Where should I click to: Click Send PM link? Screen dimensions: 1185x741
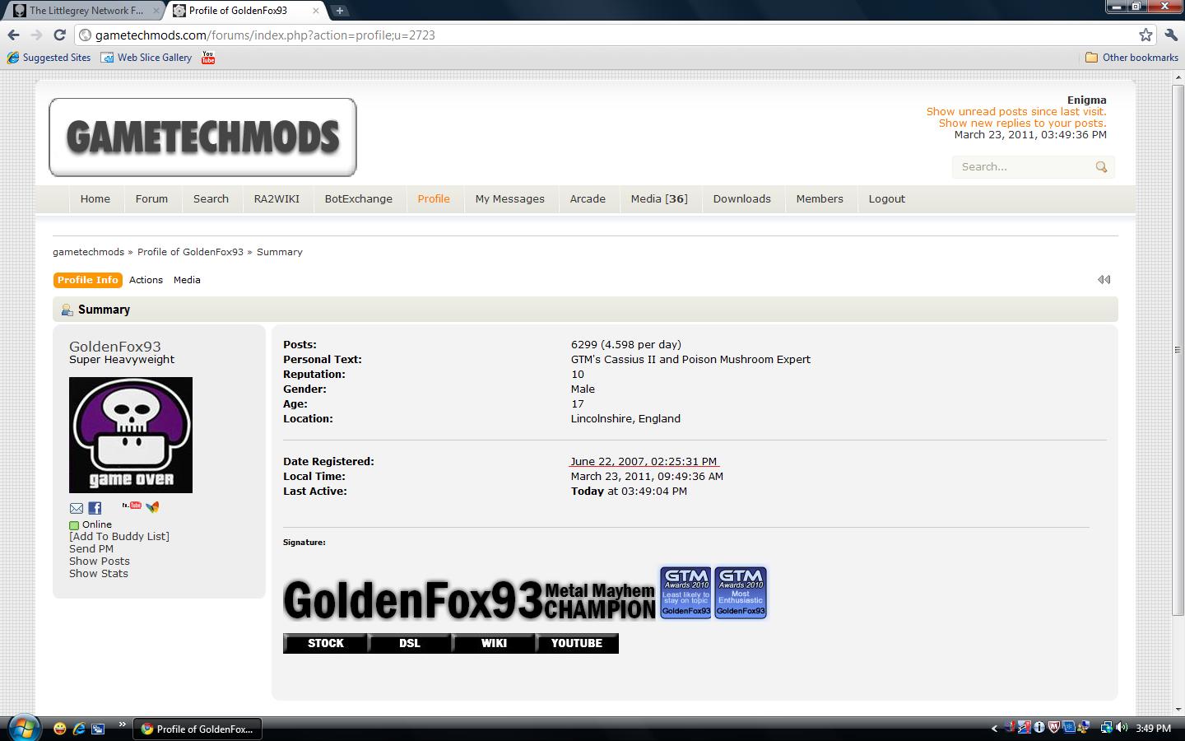coord(91,549)
